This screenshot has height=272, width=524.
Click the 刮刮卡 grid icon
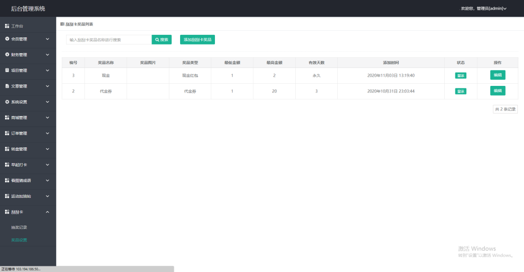point(7,212)
